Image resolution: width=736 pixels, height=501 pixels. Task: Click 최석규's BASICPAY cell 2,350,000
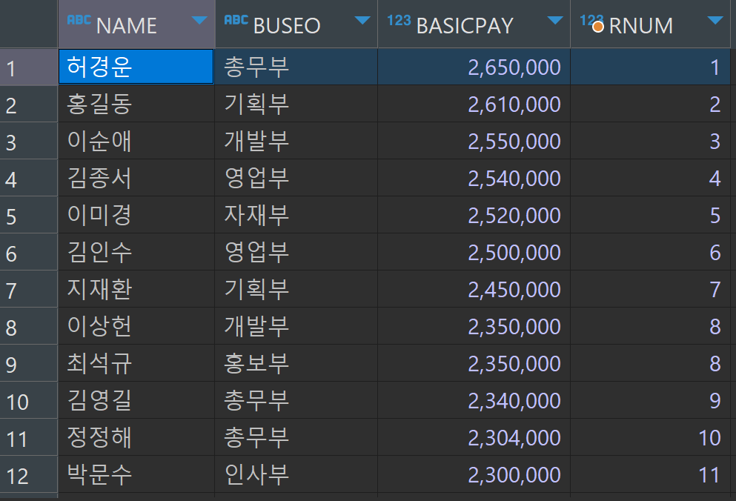pyautogui.click(x=474, y=364)
